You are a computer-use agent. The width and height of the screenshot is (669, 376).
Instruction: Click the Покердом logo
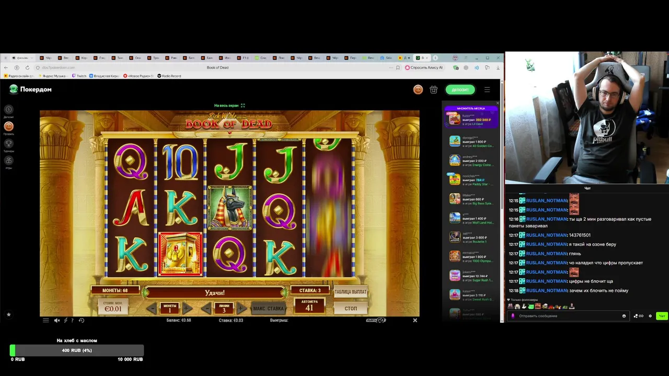coord(30,89)
